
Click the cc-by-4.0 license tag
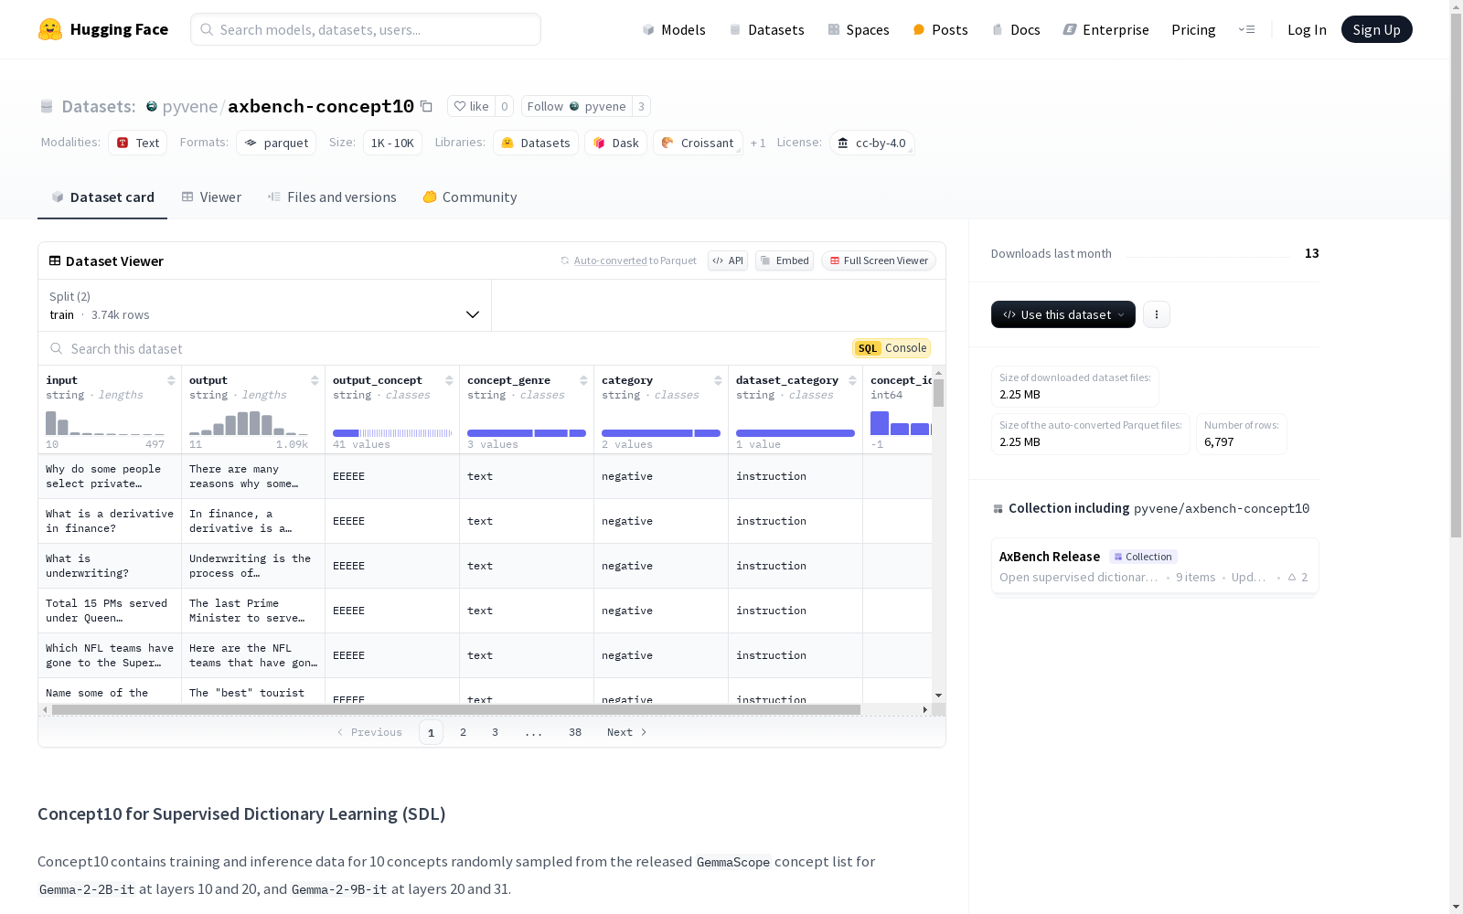(872, 143)
